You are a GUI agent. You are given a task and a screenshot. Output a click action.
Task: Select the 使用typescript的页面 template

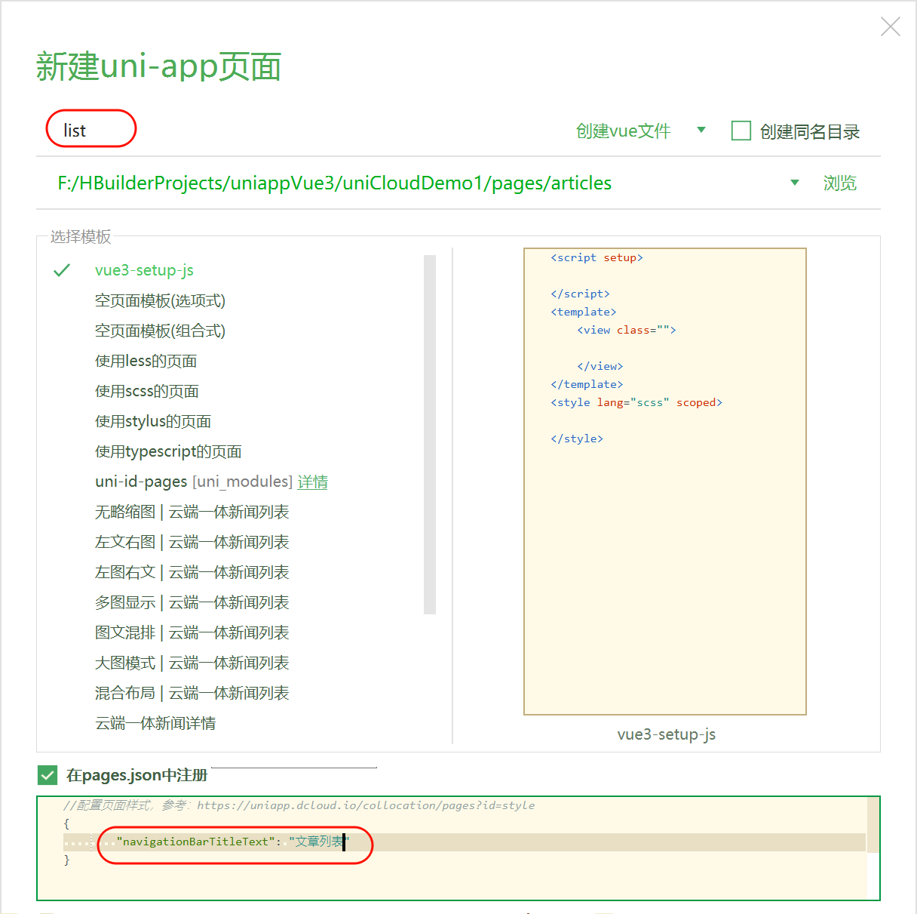167,451
